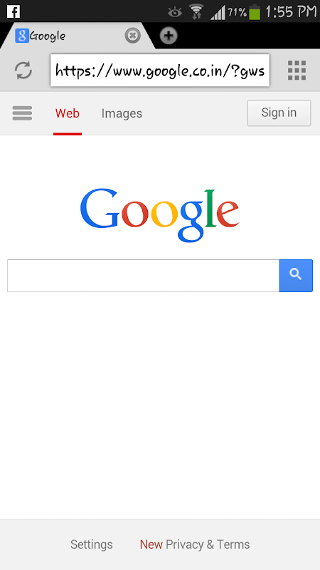This screenshot has height=570, width=320.
Task: Open the Google hamburger menu
Action: pyautogui.click(x=22, y=113)
